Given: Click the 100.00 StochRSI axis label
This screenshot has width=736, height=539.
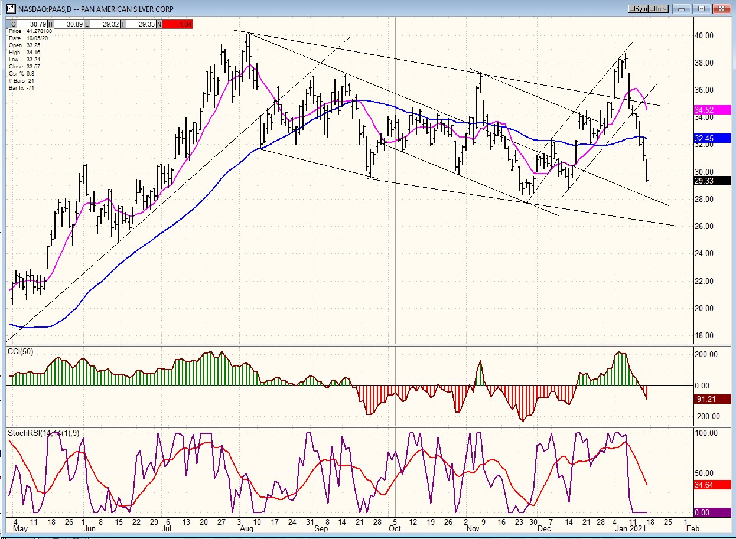Looking at the screenshot, I should (707, 433).
